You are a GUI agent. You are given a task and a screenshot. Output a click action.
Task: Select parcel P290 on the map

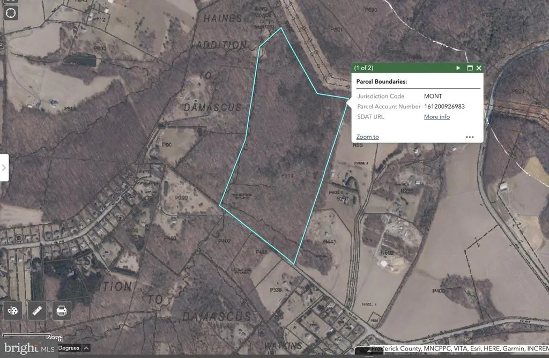tap(182, 198)
